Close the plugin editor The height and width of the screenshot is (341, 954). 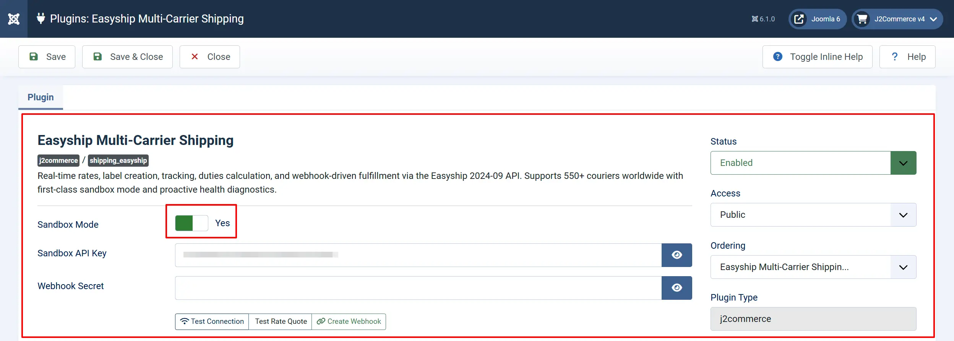point(210,57)
